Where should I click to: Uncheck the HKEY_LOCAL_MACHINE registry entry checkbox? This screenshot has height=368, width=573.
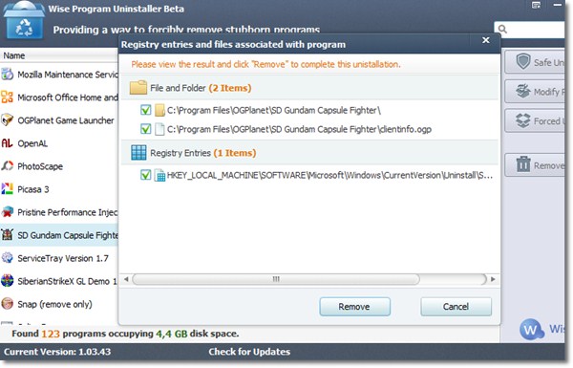pos(146,175)
